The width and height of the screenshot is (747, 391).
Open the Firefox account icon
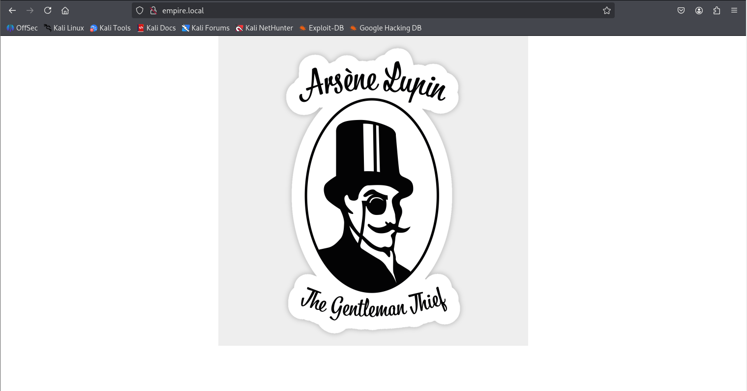pos(699,10)
